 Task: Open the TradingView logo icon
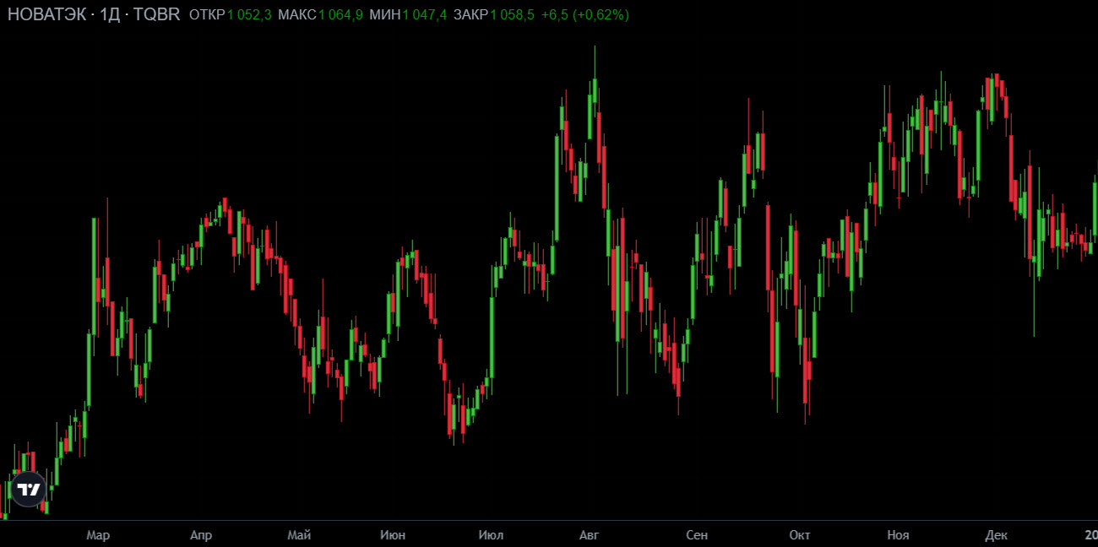[x=28, y=490]
